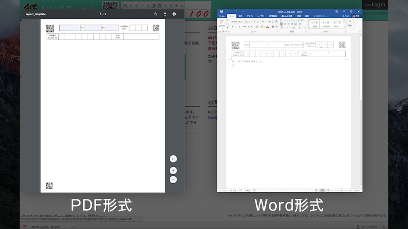Select the ホーム (Home) ribbon tab
This screenshot has width=408, height=229.
point(232,16)
